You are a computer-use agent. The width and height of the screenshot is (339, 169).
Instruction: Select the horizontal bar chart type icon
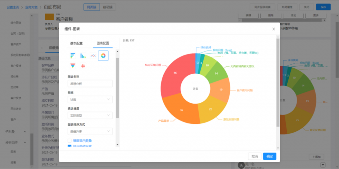73,56
